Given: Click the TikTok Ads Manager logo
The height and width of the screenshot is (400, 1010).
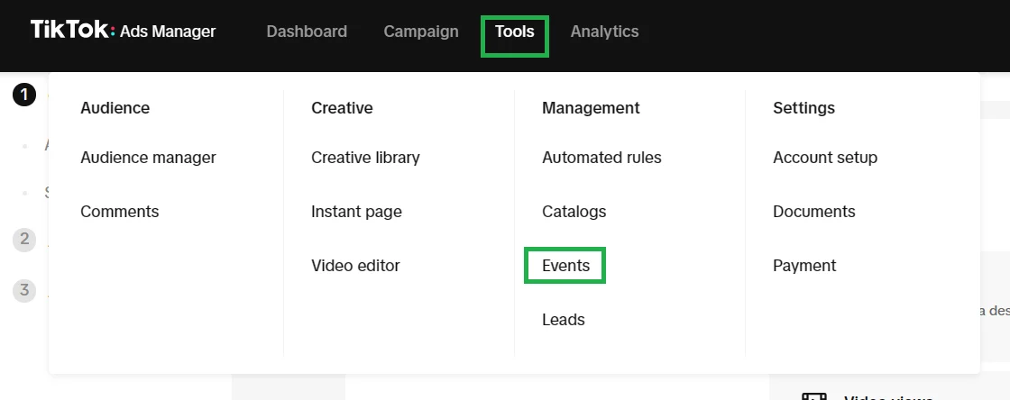Looking at the screenshot, I should 123,31.
